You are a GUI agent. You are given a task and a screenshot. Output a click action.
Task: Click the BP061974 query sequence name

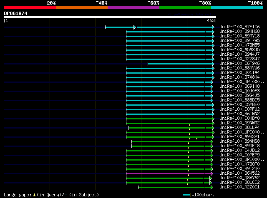pos(16,13)
